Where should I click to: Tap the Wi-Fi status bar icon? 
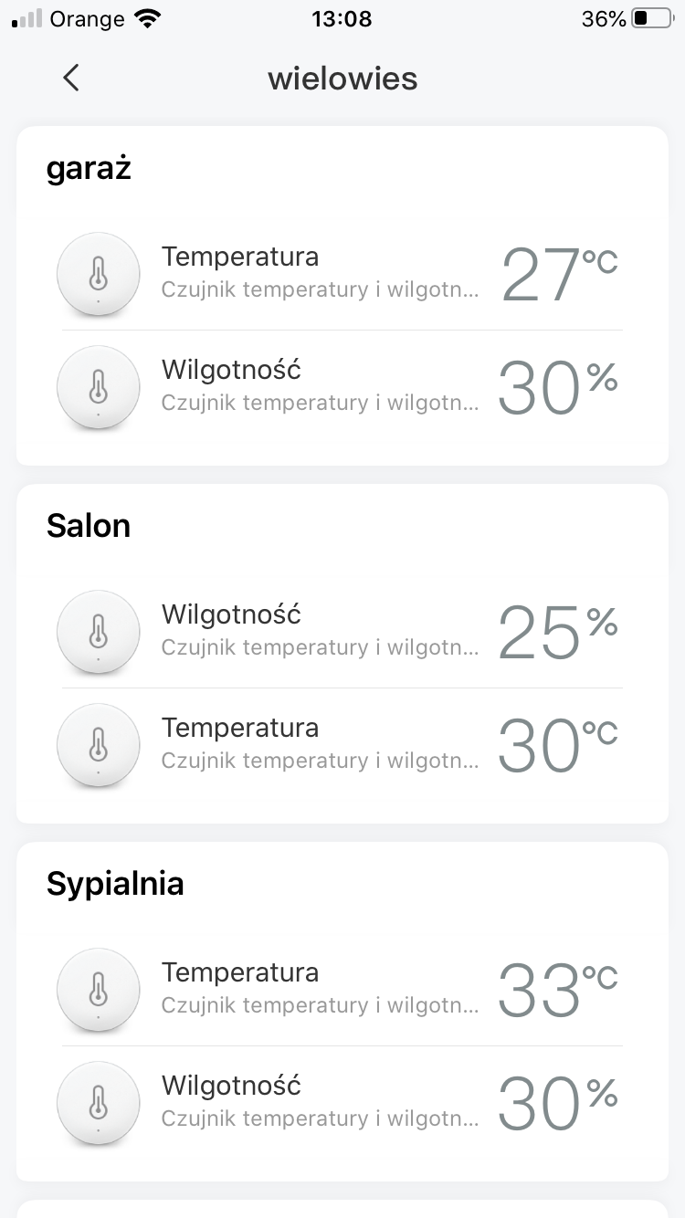click(x=146, y=19)
